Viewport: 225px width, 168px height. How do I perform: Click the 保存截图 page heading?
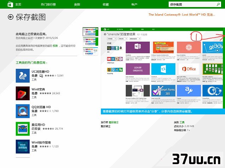(x=31, y=17)
